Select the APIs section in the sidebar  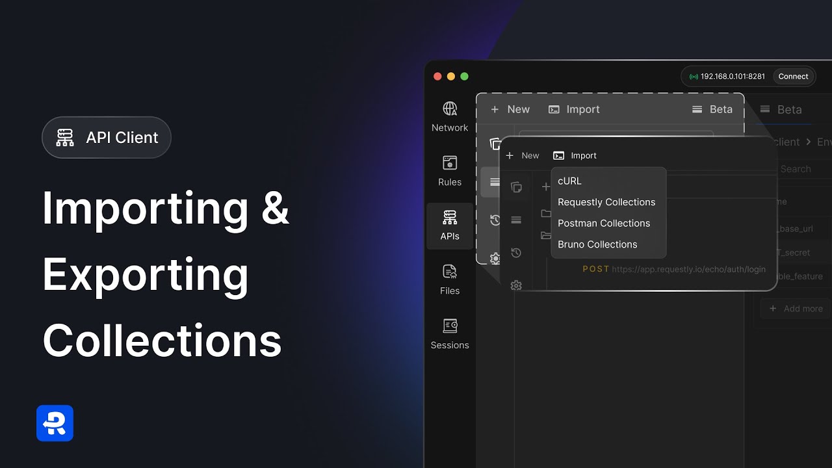click(x=450, y=226)
